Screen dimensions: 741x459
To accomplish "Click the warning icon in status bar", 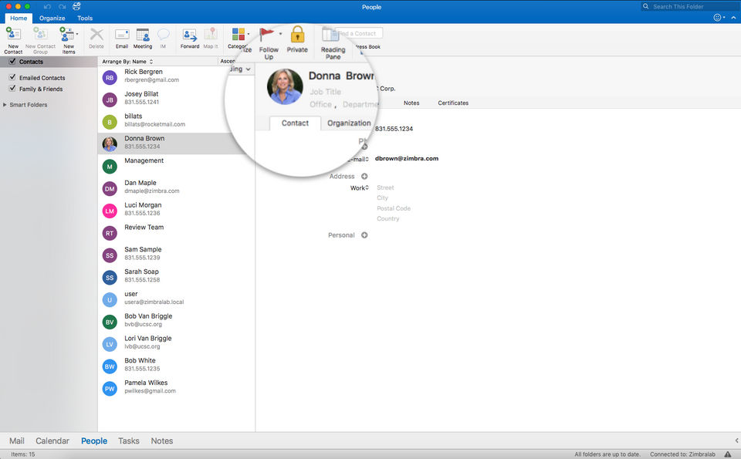I will (728, 454).
